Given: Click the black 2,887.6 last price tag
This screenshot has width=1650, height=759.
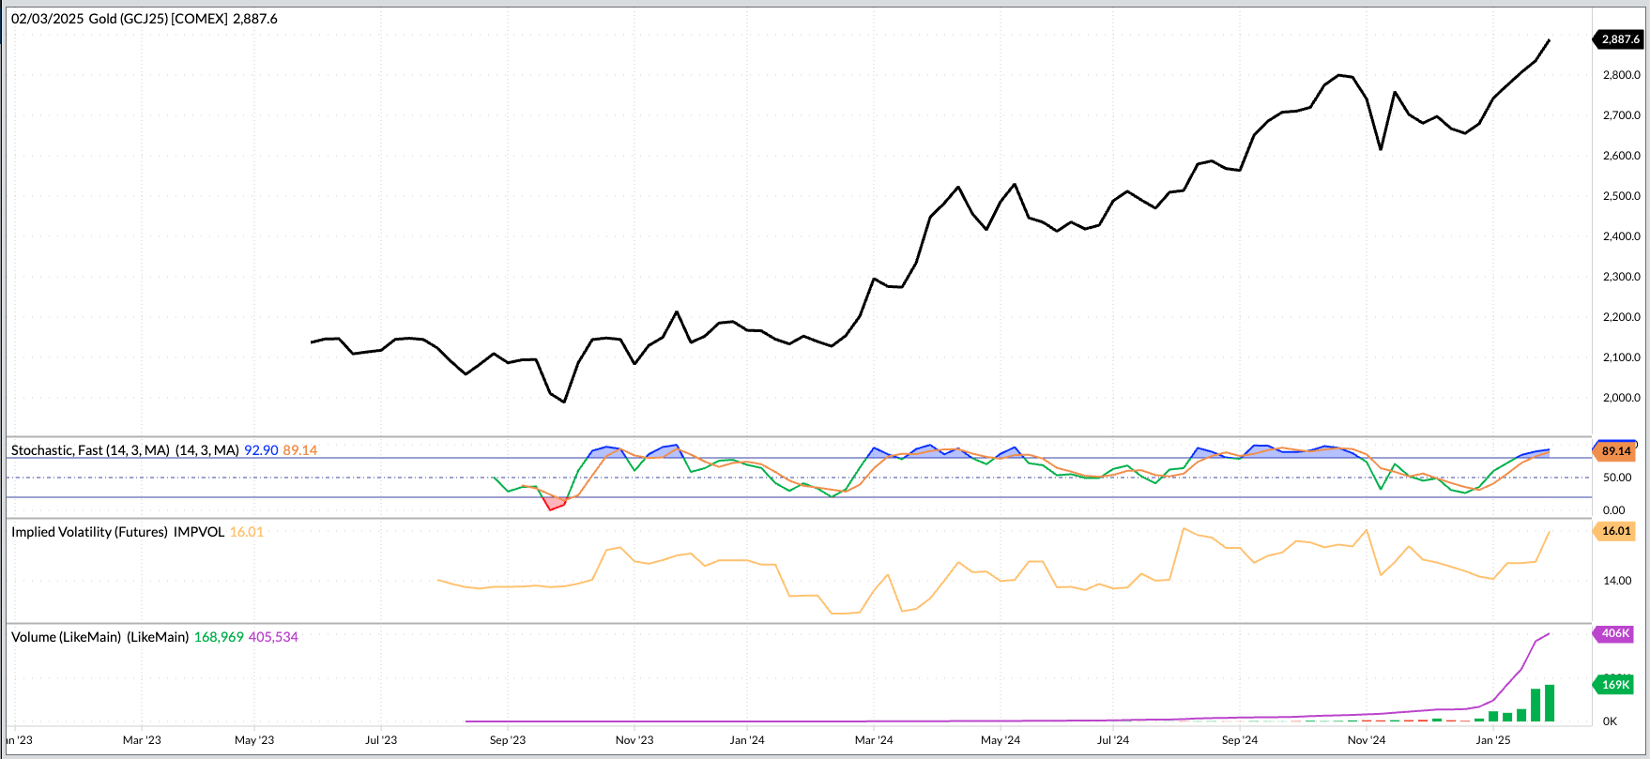Looking at the screenshot, I should [1619, 39].
